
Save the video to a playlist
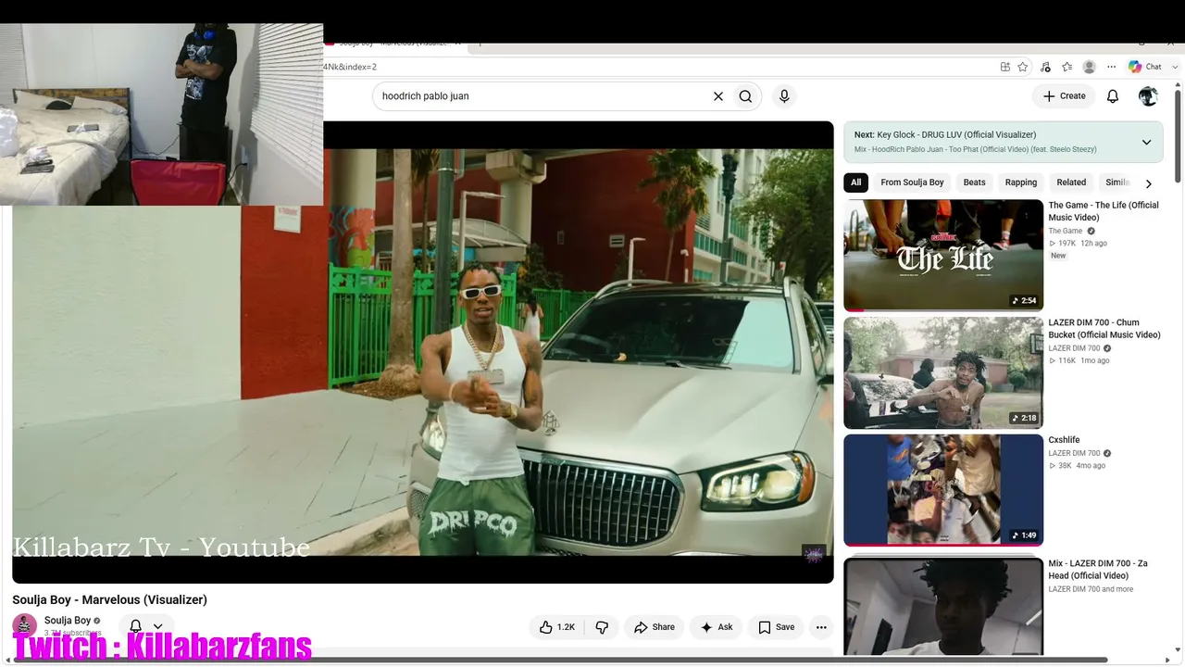[776, 627]
